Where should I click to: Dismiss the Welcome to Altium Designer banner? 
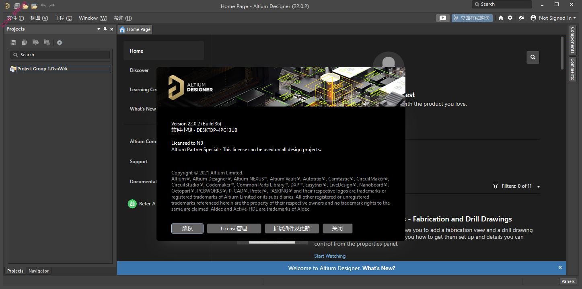coord(560,268)
